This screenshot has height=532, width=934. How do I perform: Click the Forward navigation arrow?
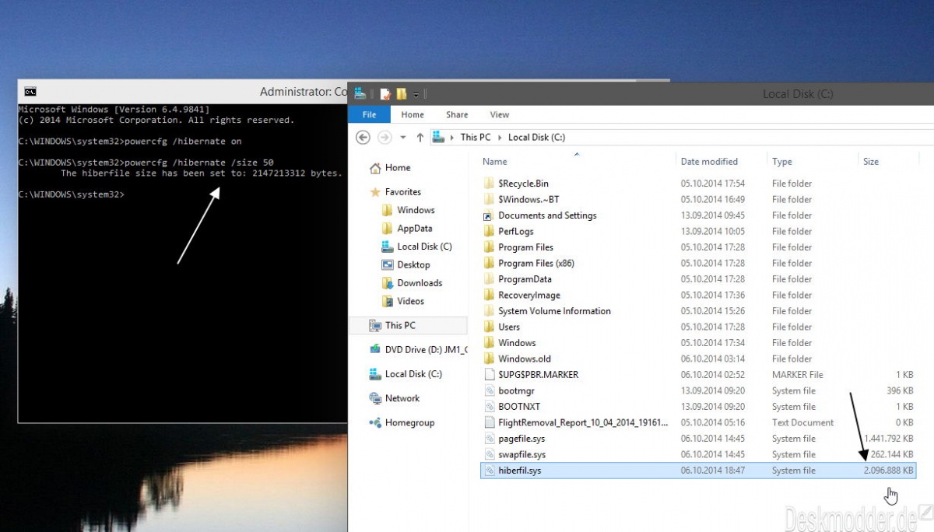pos(384,137)
